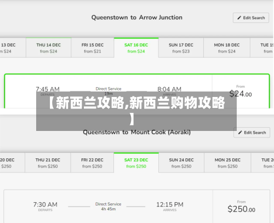
Task: Click the 12:15 PM arrival time
Action: tap(170, 204)
